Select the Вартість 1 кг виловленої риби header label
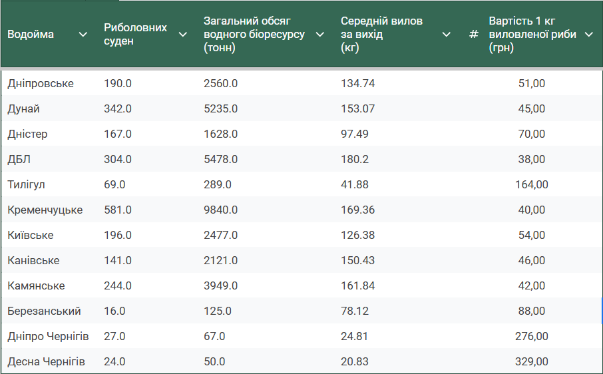The width and height of the screenshot is (603, 374). [x=532, y=35]
